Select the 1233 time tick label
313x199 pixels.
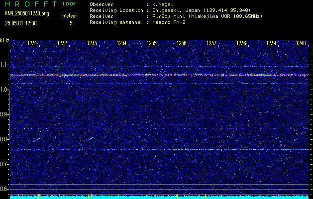pyautogui.click(x=92, y=43)
